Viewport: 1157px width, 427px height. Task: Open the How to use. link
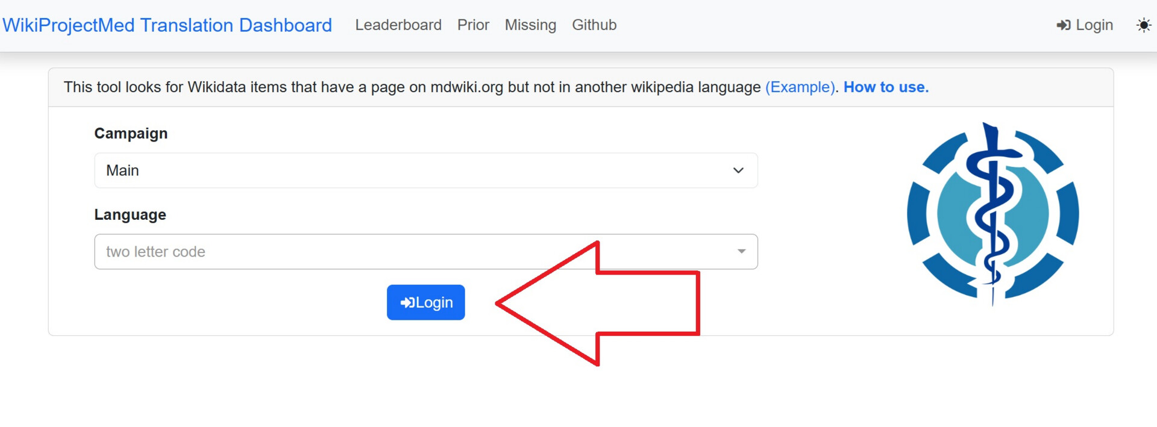(886, 87)
